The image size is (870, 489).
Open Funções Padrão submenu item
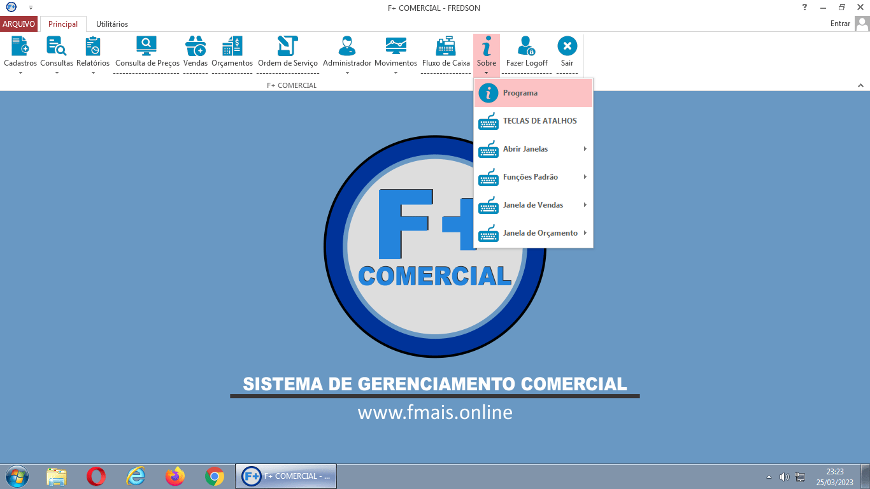[x=534, y=177]
